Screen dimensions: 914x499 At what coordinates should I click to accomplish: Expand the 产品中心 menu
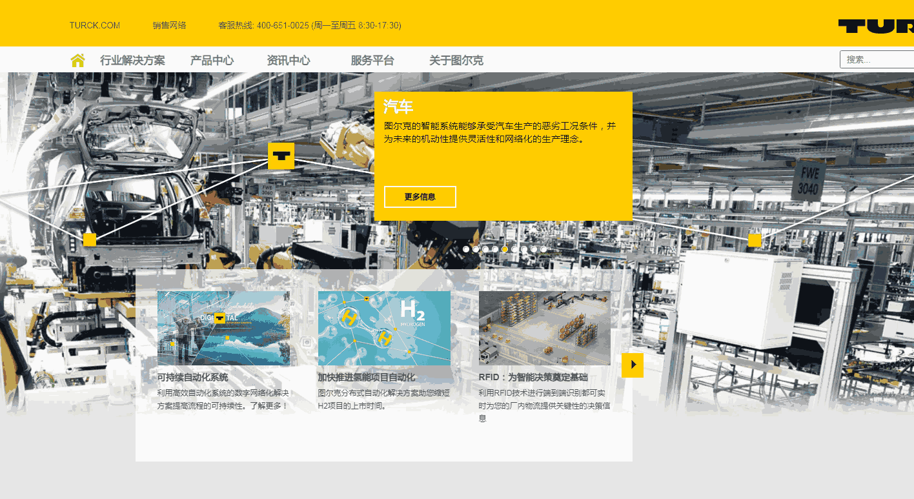click(212, 61)
